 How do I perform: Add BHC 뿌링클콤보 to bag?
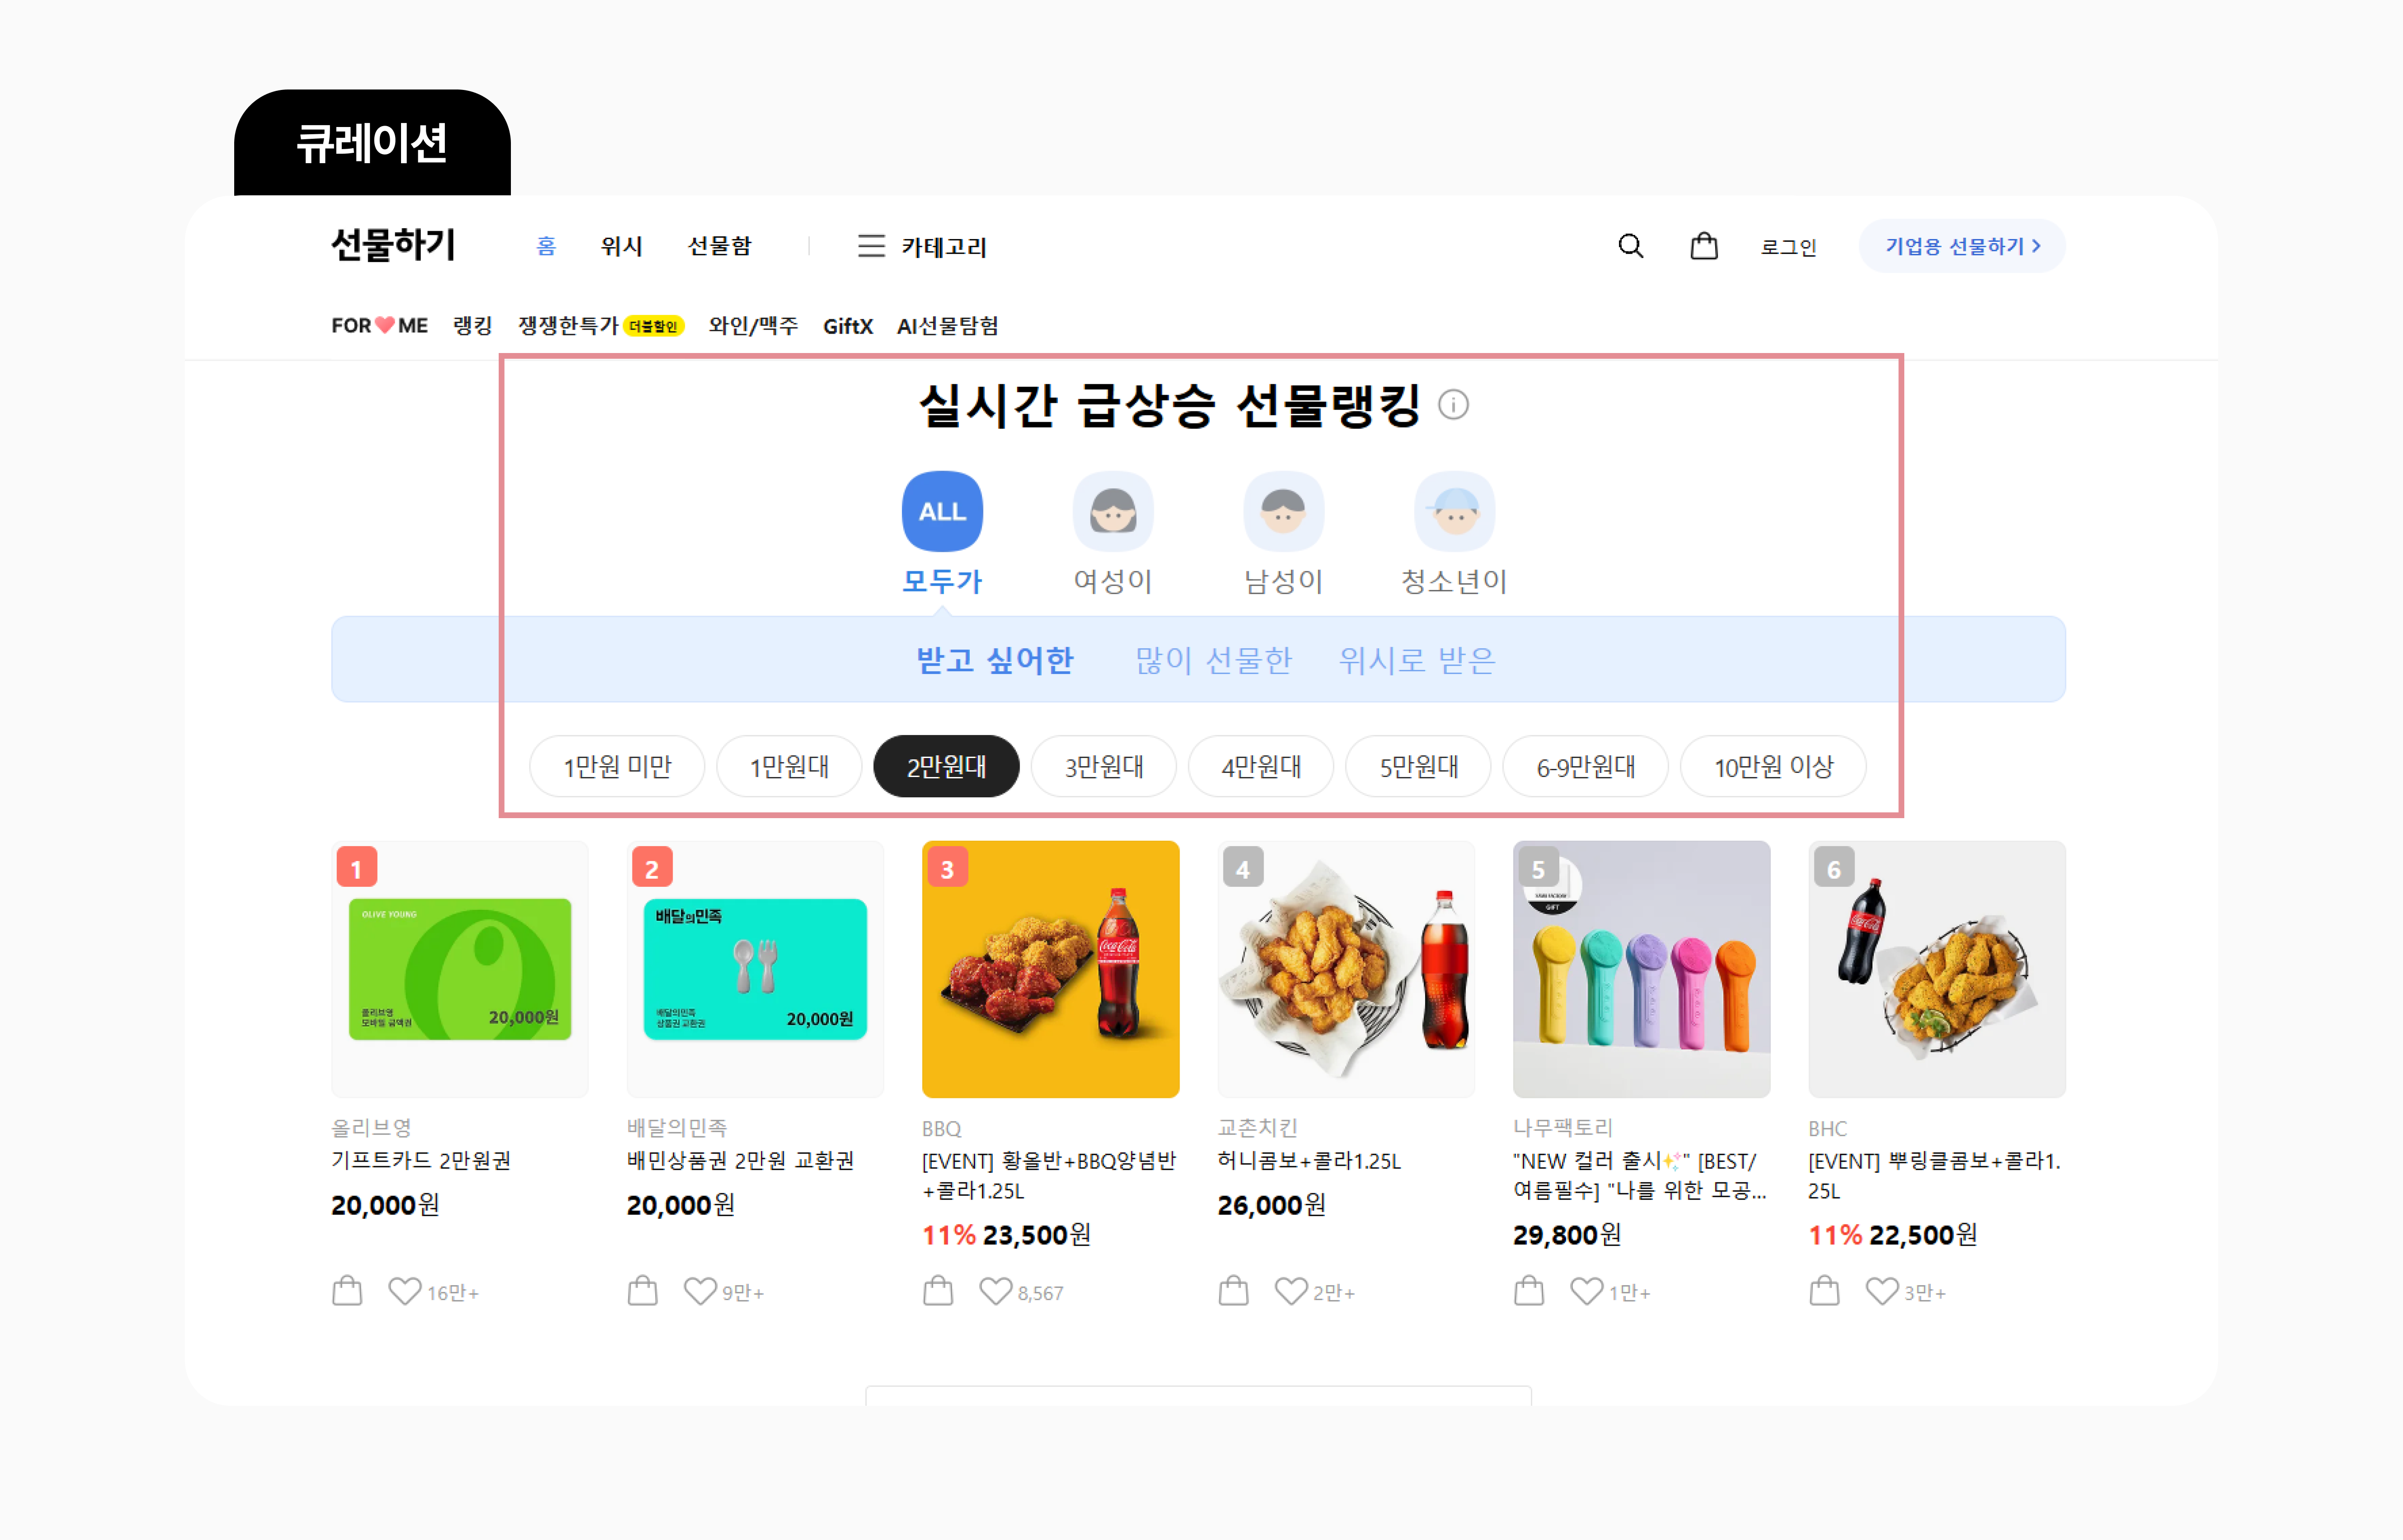click(1825, 1291)
